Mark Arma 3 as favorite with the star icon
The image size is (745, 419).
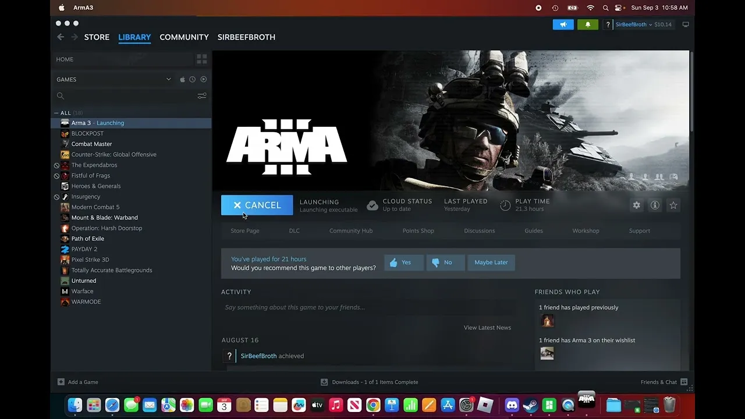coord(673,205)
